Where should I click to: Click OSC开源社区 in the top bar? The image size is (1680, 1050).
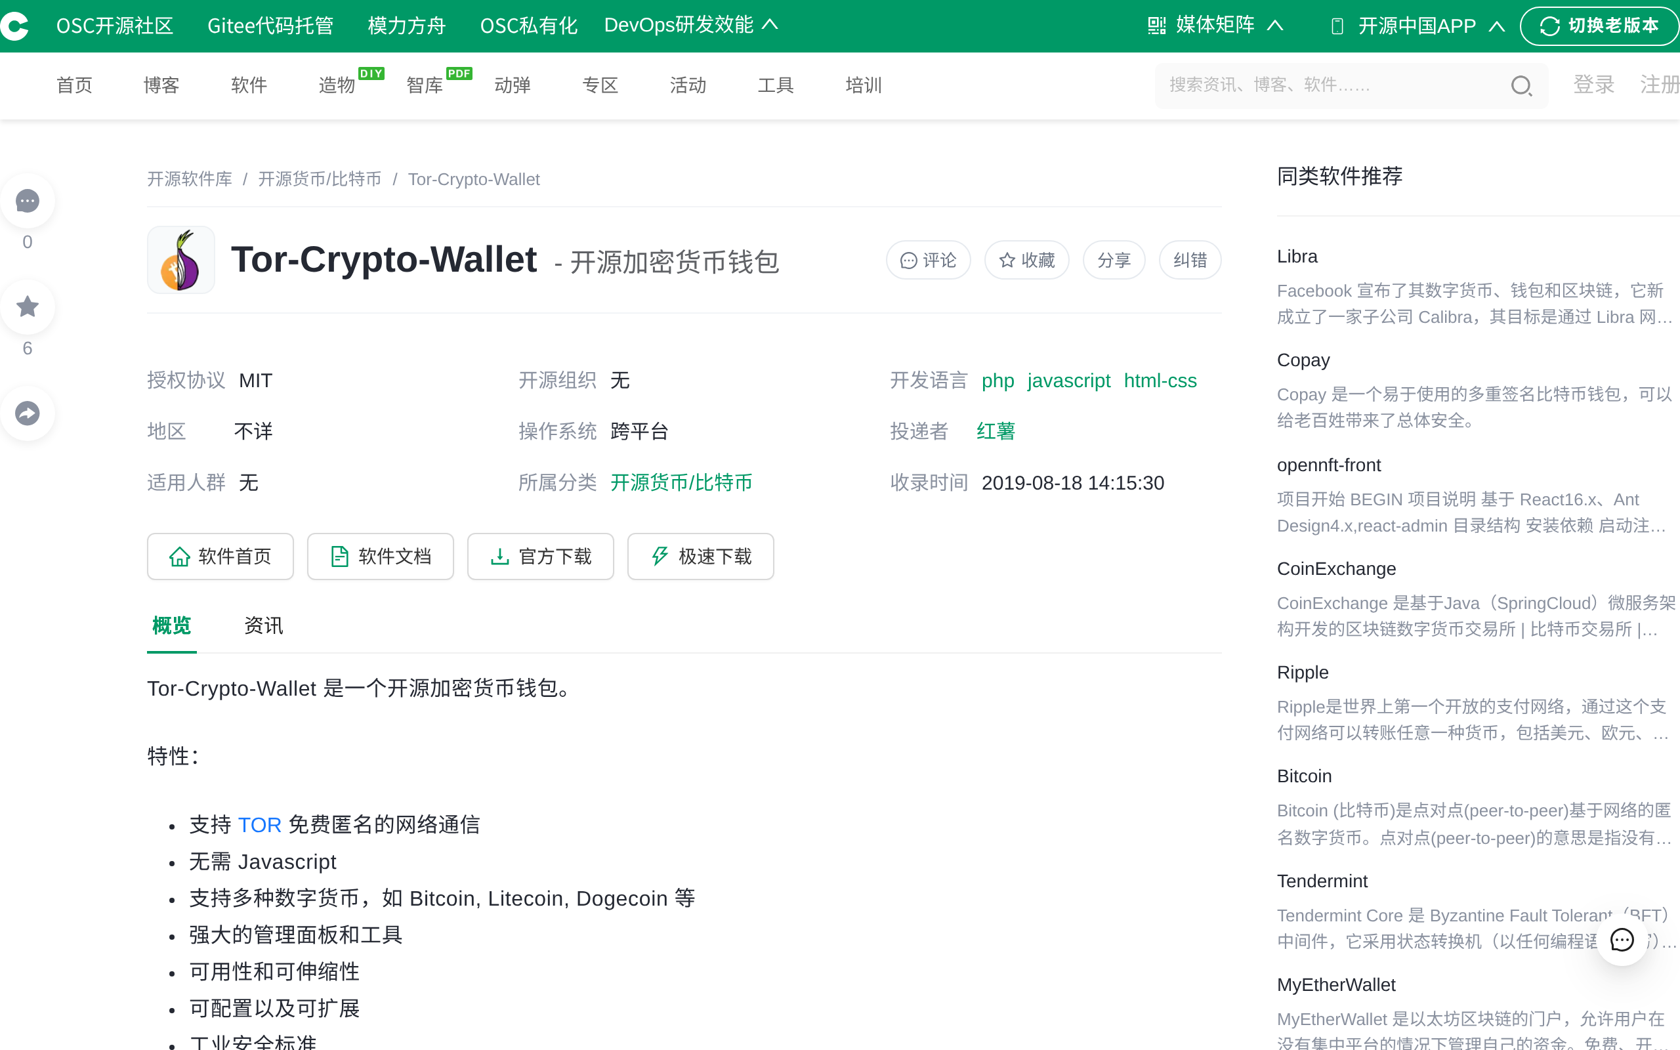(x=115, y=26)
